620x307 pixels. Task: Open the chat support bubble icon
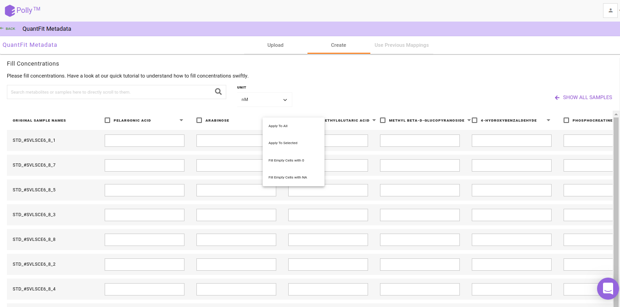(x=608, y=289)
